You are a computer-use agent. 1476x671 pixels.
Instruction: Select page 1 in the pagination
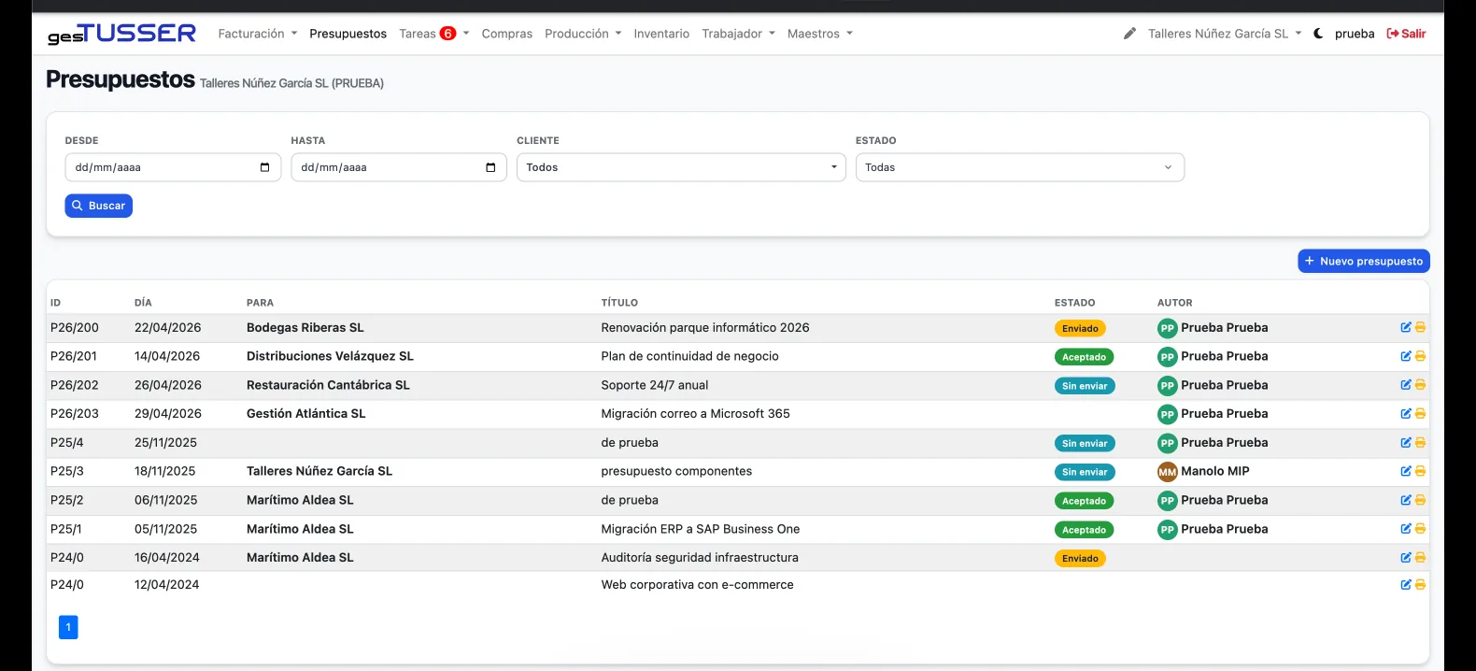(68, 627)
